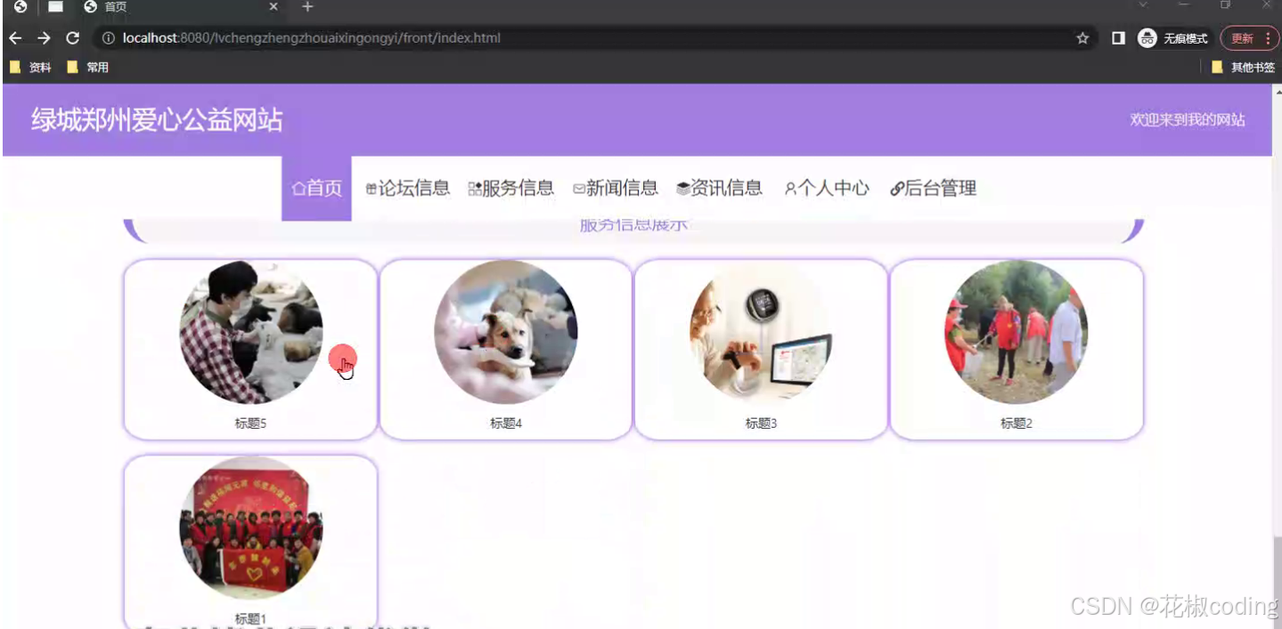1282x629 pixels.
Task: Click 欢迎来到我的网站 welcome text
Action: [x=1188, y=120]
